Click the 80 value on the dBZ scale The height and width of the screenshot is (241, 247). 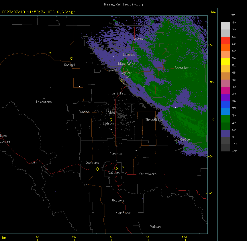point(234,23)
